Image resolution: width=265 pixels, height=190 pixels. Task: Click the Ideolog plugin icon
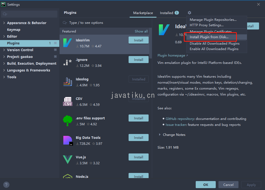(68, 82)
